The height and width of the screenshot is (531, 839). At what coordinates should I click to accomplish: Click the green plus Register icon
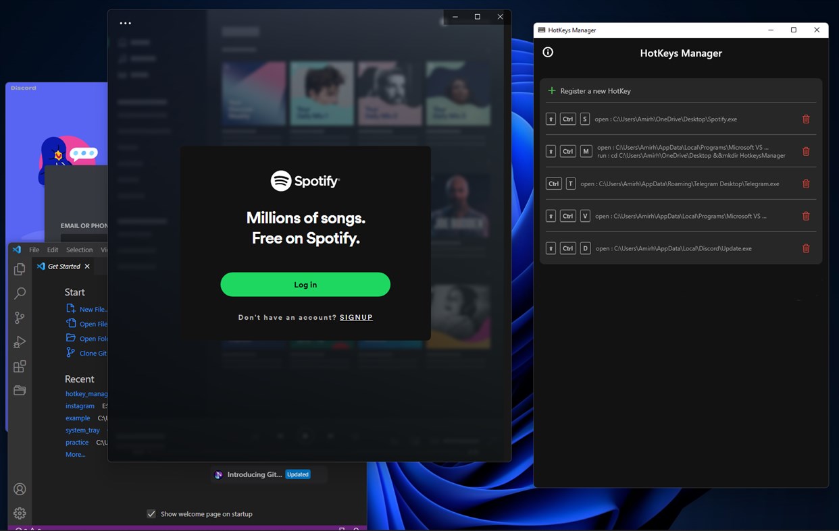coord(551,90)
